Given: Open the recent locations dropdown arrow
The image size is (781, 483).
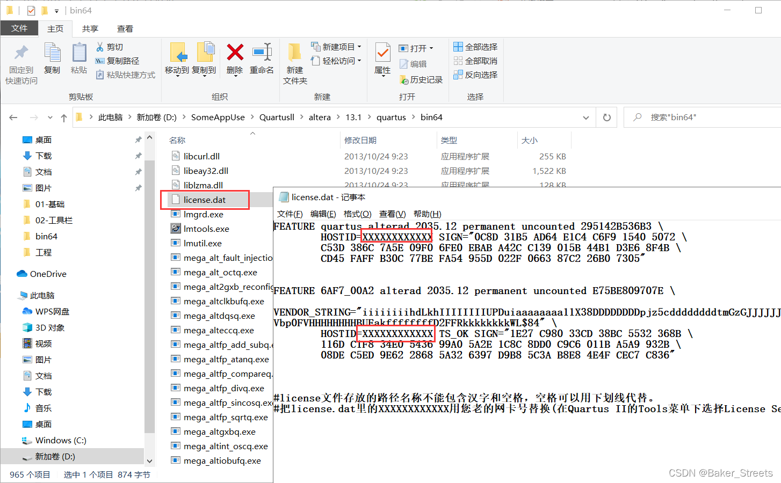Looking at the screenshot, I should coord(50,118).
